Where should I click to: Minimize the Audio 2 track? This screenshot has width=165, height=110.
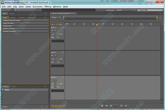click(61, 52)
